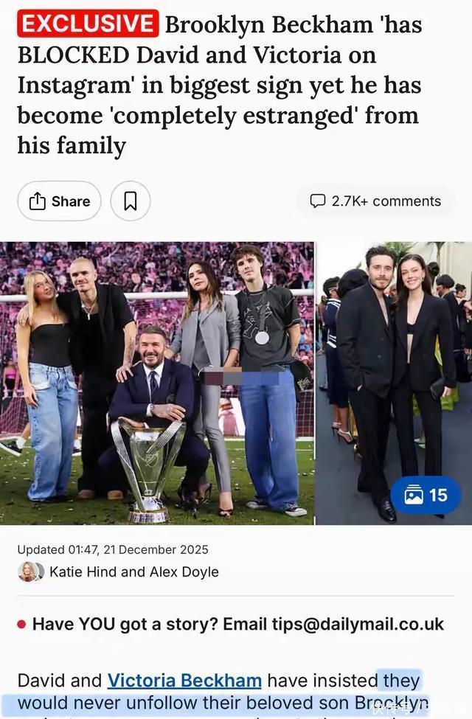Viewport: 472px width, 719px height.
Task: Click the comments speech bubble icon
Action: pos(318,201)
